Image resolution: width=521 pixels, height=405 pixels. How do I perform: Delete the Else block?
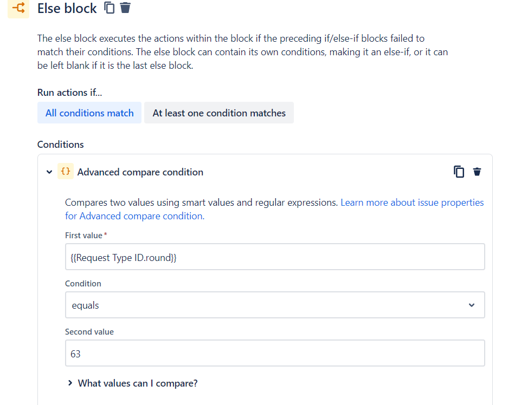click(125, 8)
